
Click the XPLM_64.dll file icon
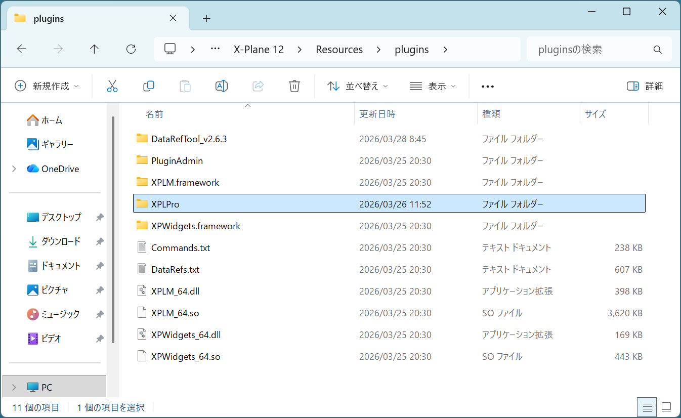[x=142, y=291]
